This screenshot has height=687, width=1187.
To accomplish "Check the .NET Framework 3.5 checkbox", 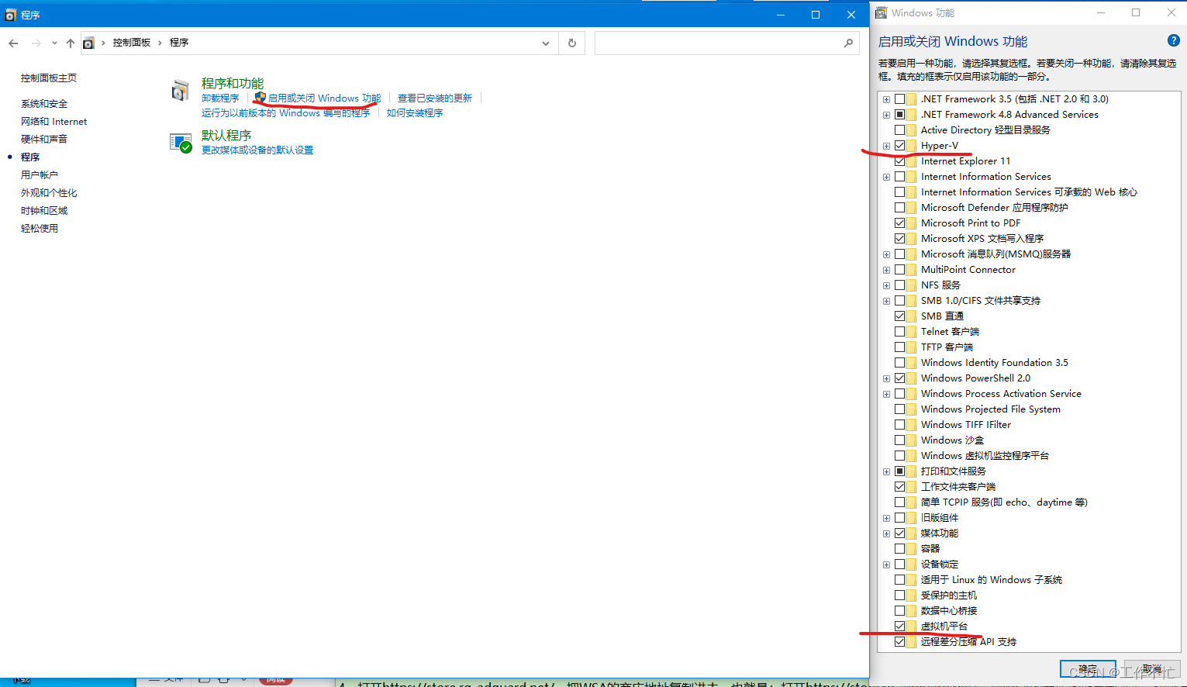I will 900,99.
